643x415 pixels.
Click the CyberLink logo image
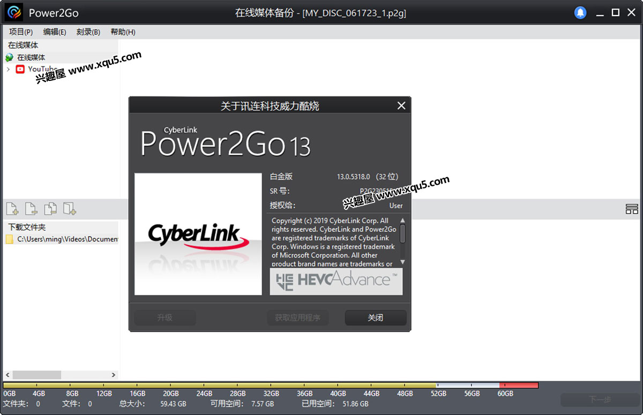pos(198,234)
